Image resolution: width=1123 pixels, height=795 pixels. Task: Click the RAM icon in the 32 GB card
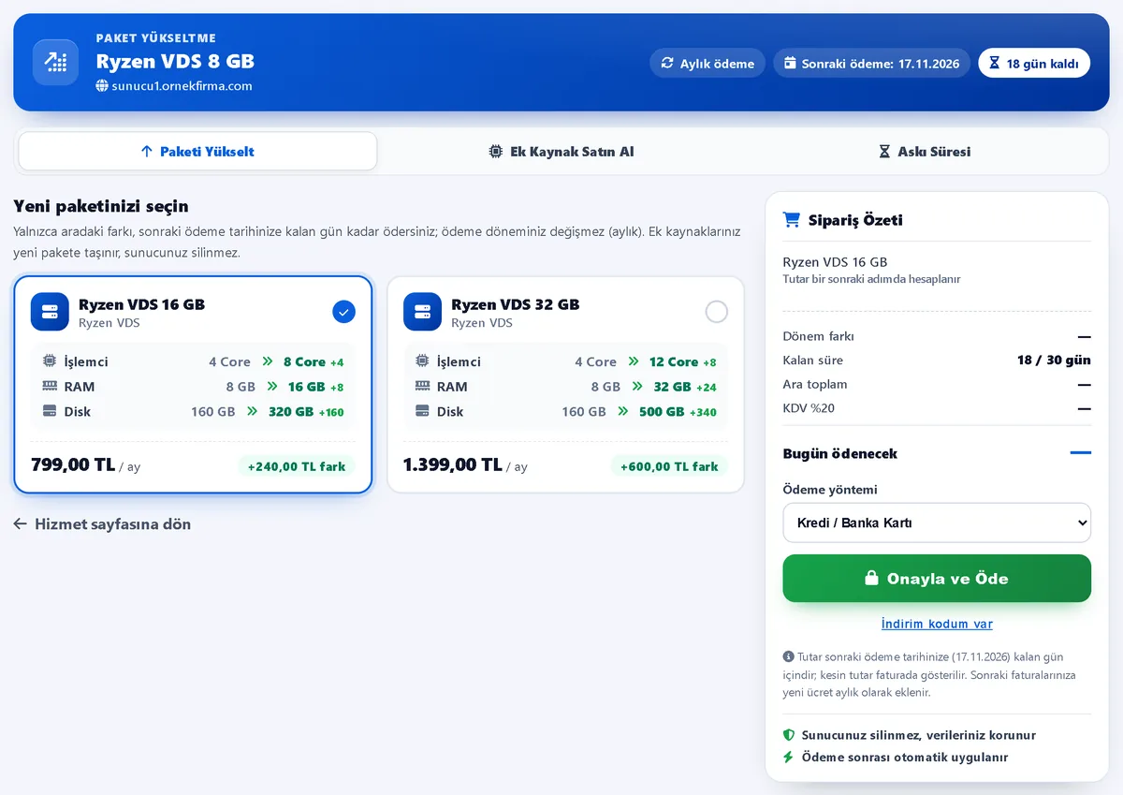coord(422,386)
